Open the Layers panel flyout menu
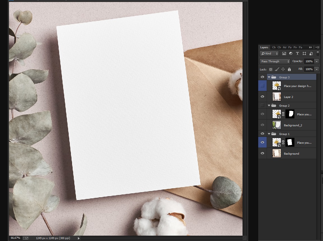Screen dimensions: 323x241 [x=317, y=47]
